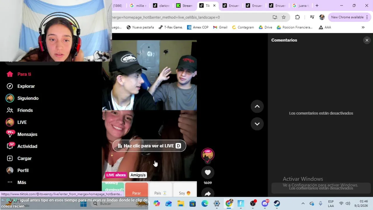Open Mensajes with 99+ badge
The width and height of the screenshot is (373, 210).
tap(22, 134)
